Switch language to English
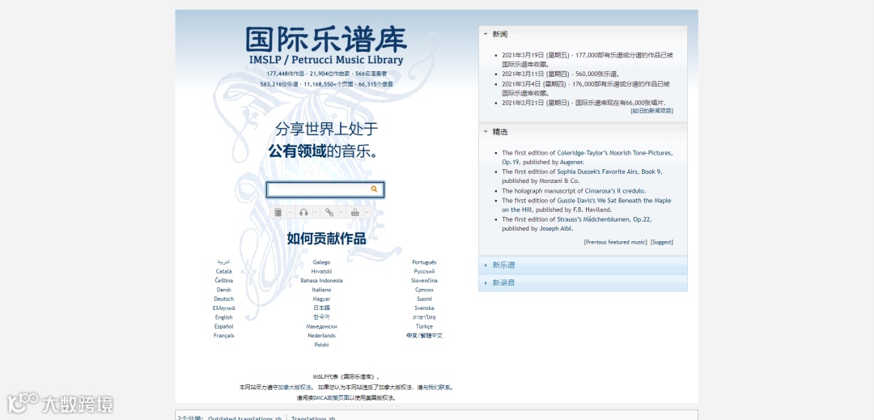The height and width of the screenshot is (420, 874). 223,317
